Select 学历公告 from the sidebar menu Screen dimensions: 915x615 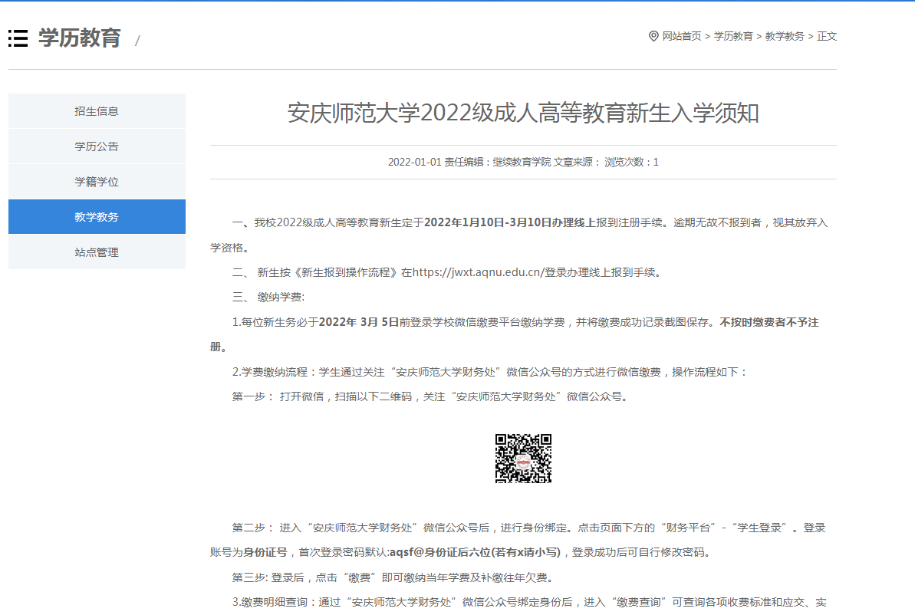click(97, 146)
